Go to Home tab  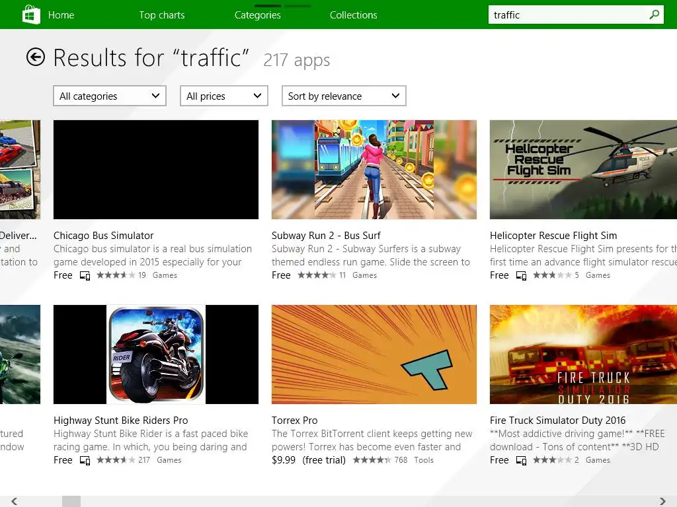61,15
